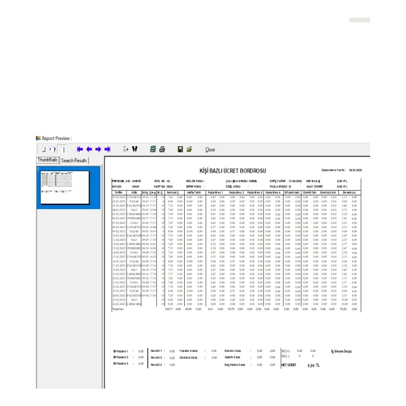
Task: Save the report using floppy icon
Action: 180,149
